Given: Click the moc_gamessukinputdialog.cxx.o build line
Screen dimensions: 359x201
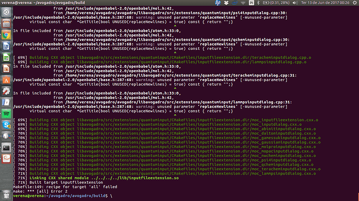Looking at the screenshot, I should click(x=166, y=138).
